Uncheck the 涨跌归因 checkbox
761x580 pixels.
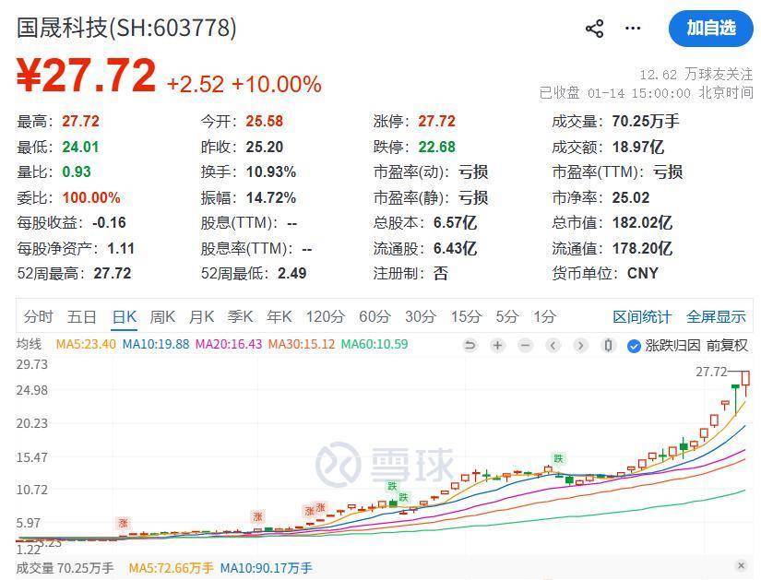pyautogui.click(x=634, y=346)
